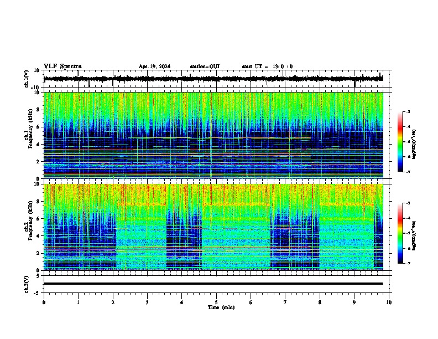Click the ch.2 spectrogram plot
438x339 pixels.
(x=213, y=227)
